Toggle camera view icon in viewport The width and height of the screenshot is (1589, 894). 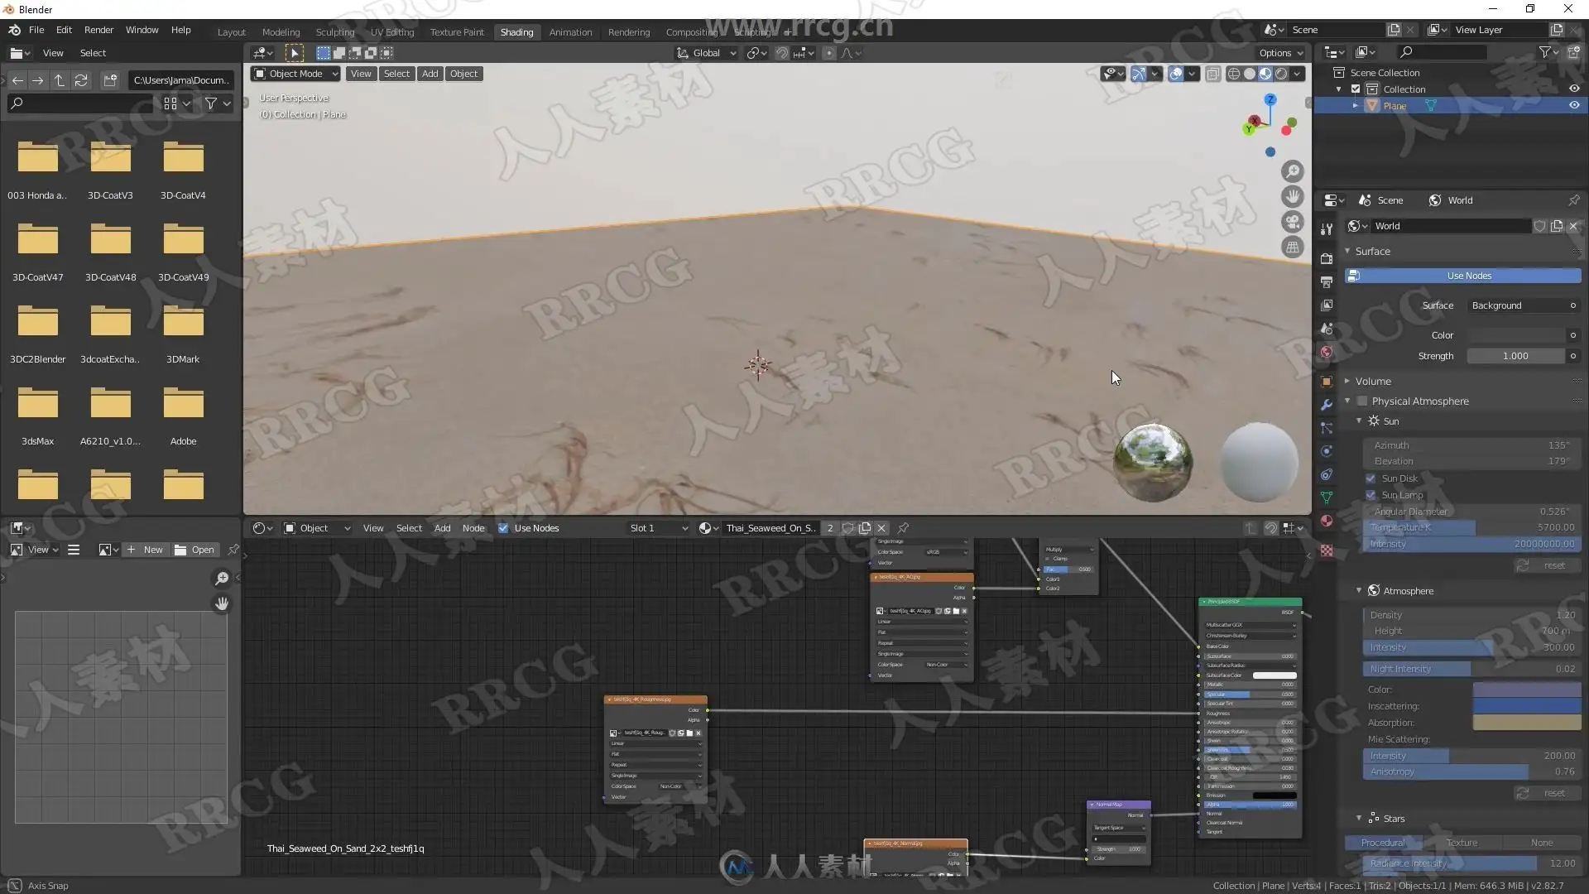pyautogui.click(x=1292, y=222)
